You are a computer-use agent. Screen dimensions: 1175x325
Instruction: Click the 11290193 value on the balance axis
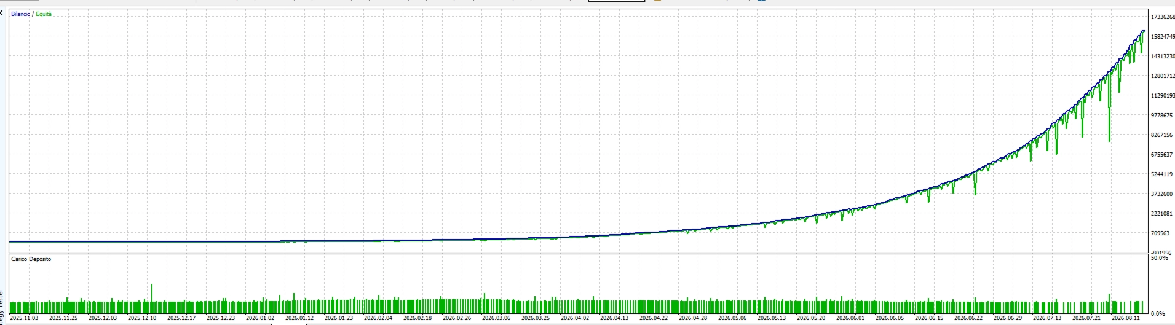click(1163, 96)
